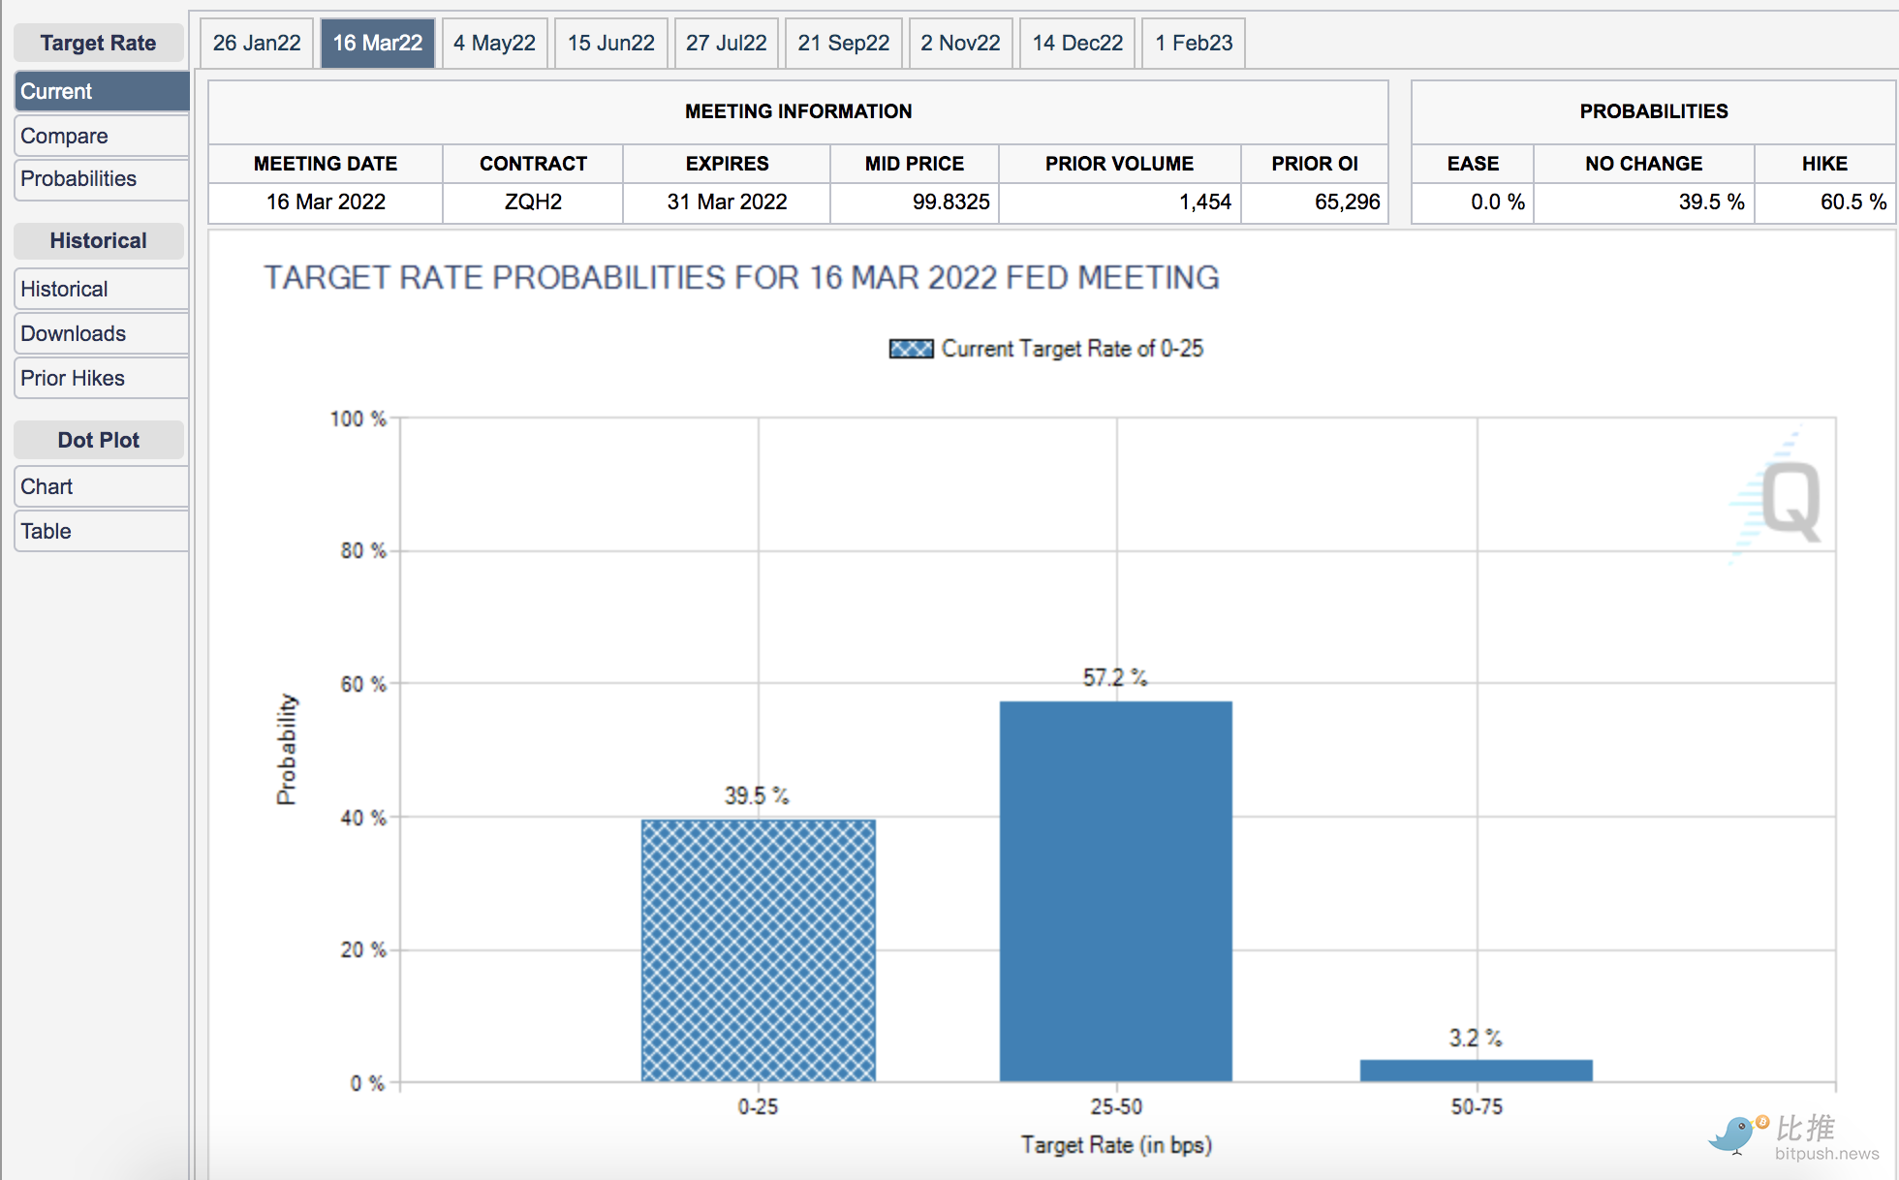Click the Historical section header

[x=98, y=240]
